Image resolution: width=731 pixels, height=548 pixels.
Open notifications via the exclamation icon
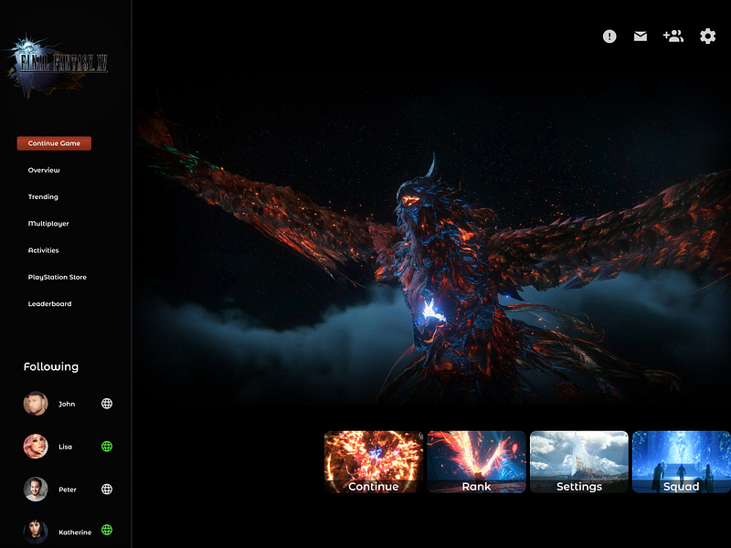tap(609, 37)
